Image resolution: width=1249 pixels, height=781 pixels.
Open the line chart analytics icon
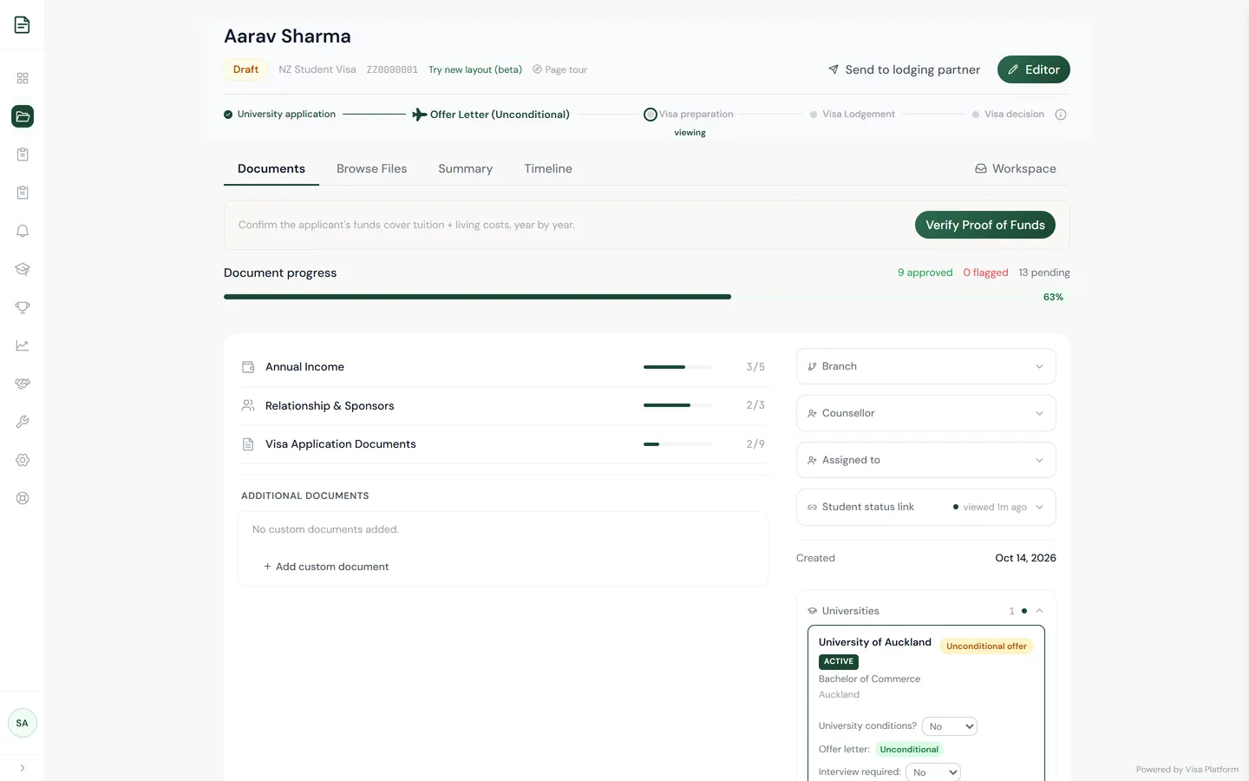tap(23, 345)
